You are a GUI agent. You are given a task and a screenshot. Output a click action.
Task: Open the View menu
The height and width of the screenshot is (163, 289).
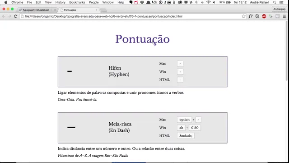tap(48, 2)
